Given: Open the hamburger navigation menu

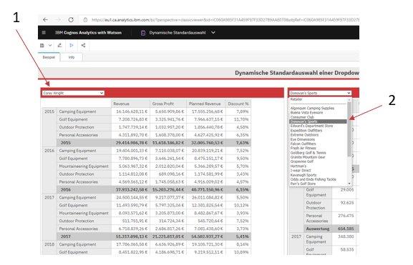Looking at the screenshot, I should tap(44, 33).
